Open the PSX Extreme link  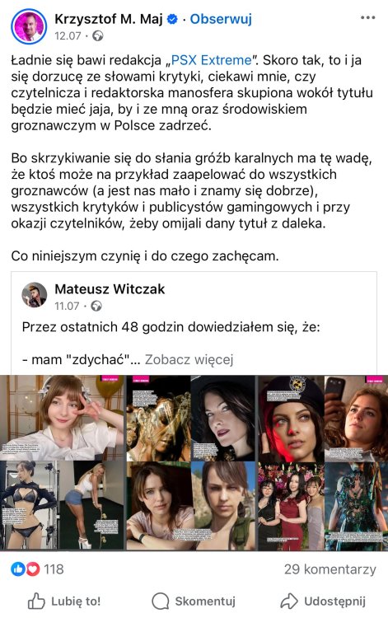point(211,60)
